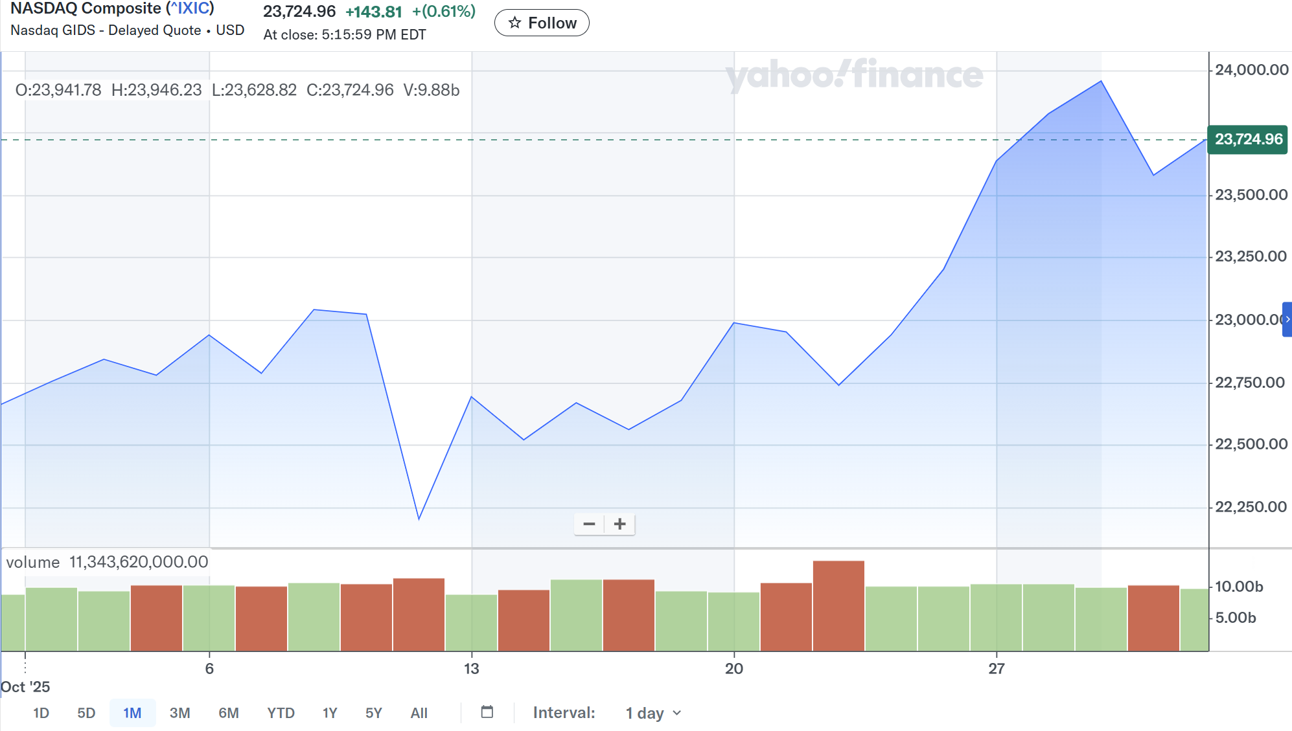Choose the 1Y range option
This screenshot has width=1292, height=731.
tap(330, 713)
